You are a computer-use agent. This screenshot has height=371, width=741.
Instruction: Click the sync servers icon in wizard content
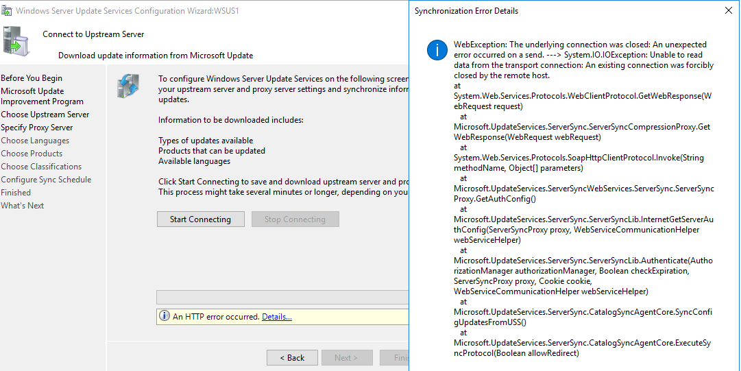coord(129,86)
